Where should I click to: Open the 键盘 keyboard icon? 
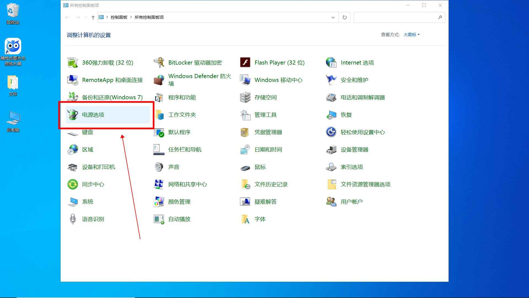pos(73,134)
